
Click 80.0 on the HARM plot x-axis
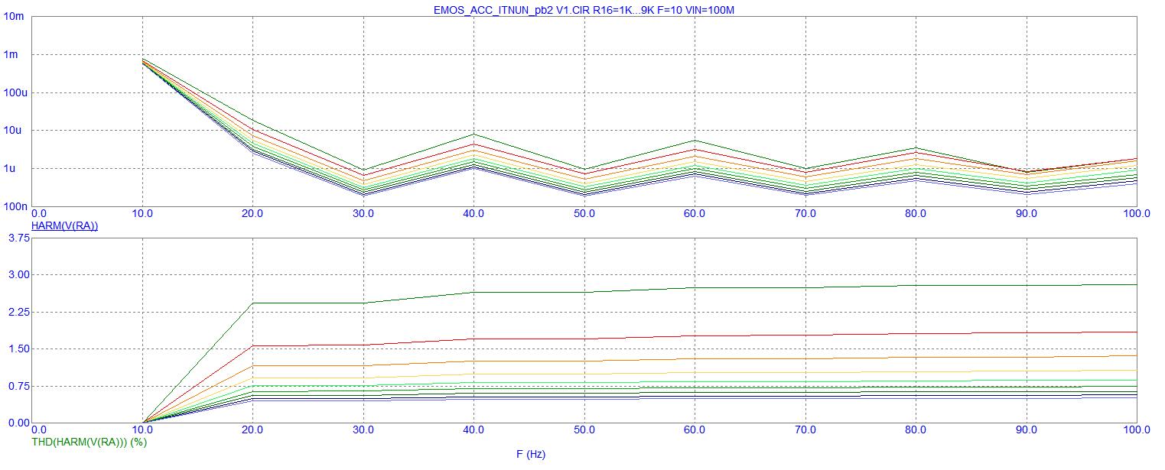(916, 214)
